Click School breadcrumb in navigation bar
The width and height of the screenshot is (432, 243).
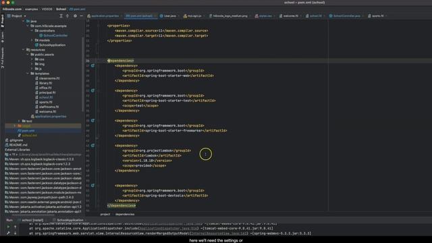[x=61, y=9]
